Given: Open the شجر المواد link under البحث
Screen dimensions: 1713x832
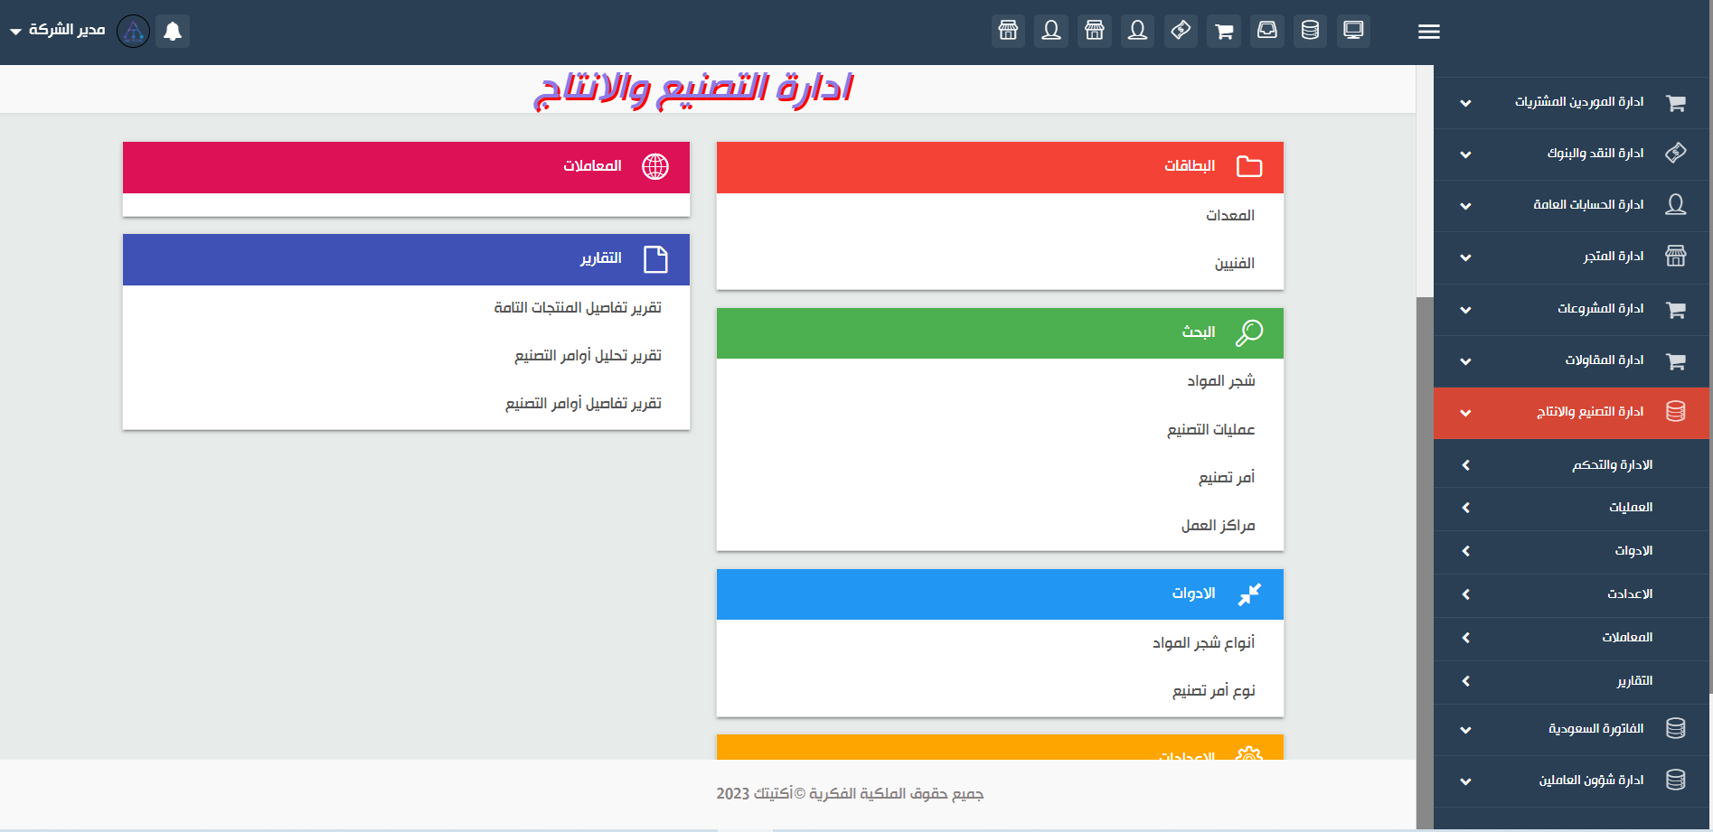Looking at the screenshot, I should [x=1221, y=381].
